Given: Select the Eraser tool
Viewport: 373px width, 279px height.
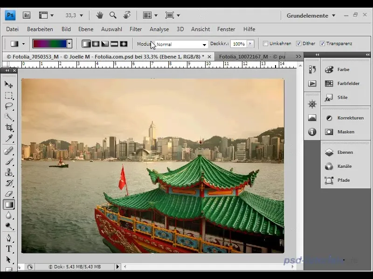Looking at the screenshot, I should coord(9,193).
